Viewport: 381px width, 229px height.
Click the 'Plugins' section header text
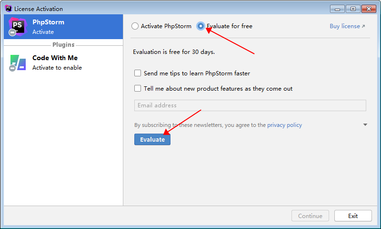point(63,45)
